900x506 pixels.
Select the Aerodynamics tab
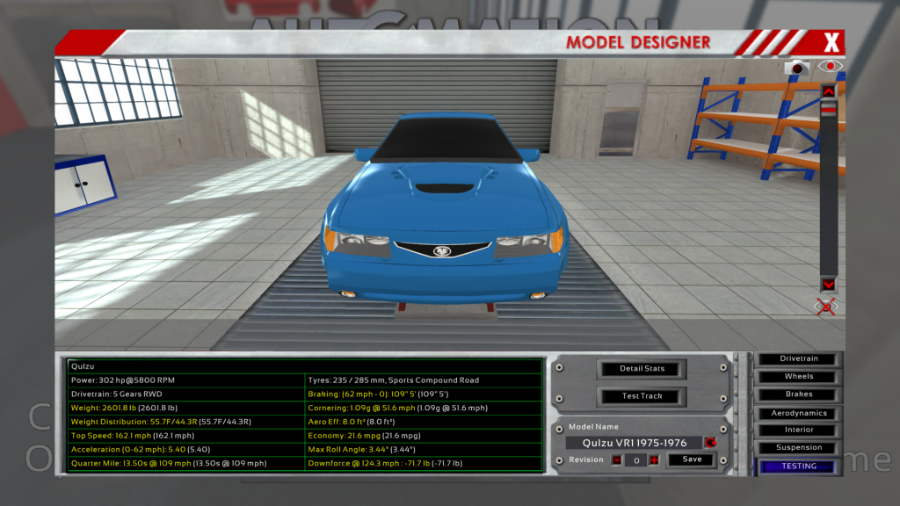[x=799, y=413]
